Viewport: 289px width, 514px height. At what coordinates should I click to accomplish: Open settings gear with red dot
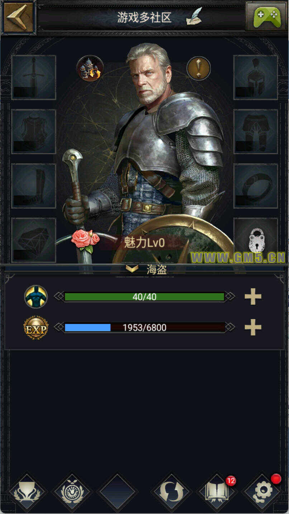coord(262,492)
